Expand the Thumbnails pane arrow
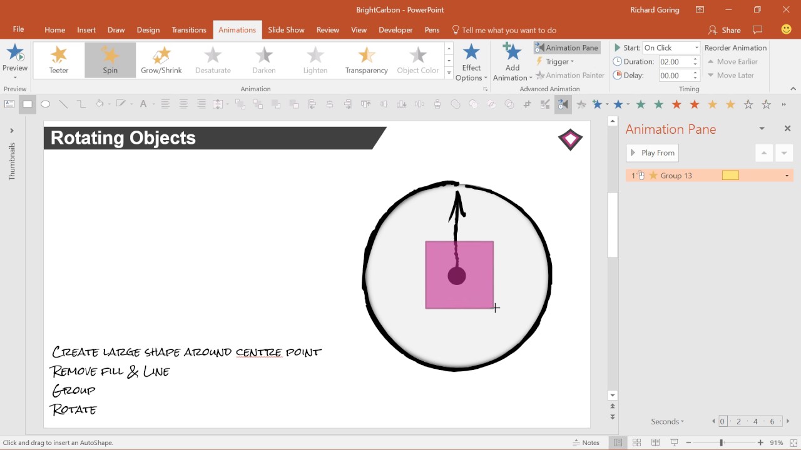Screen dimensions: 801x450 pyautogui.click(x=11, y=131)
